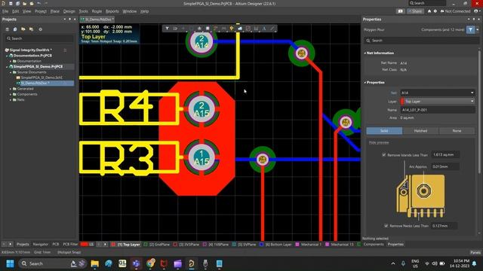Image resolution: width=483 pixels, height=271 pixels.
Task: Open Altium Designer icon on the taskbar
Action: 191,263
